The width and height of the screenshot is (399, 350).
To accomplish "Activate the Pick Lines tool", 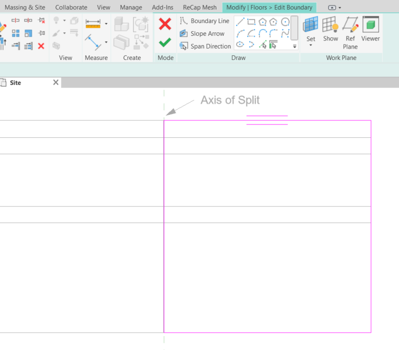I will pos(262,45).
